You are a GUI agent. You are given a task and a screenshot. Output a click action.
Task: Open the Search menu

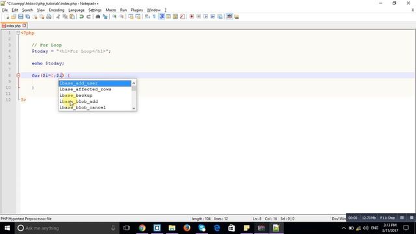(x=27, y=10)
